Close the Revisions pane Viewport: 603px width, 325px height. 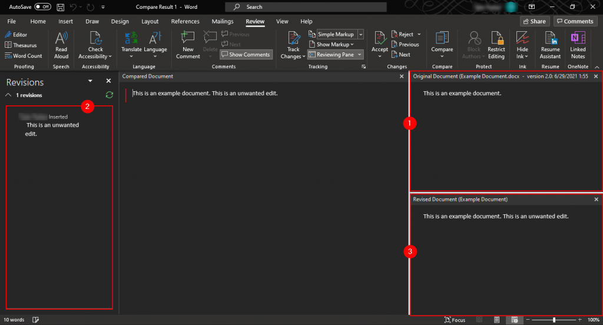click(108, 81)
